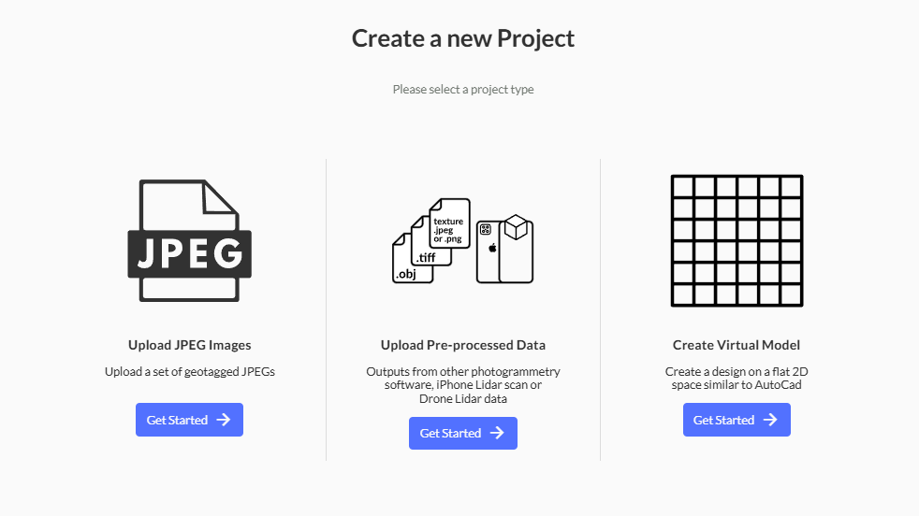Click the texture .jpeg or .png file icon
The height and width of the screenshot is (516, 919).
[449, 223]
